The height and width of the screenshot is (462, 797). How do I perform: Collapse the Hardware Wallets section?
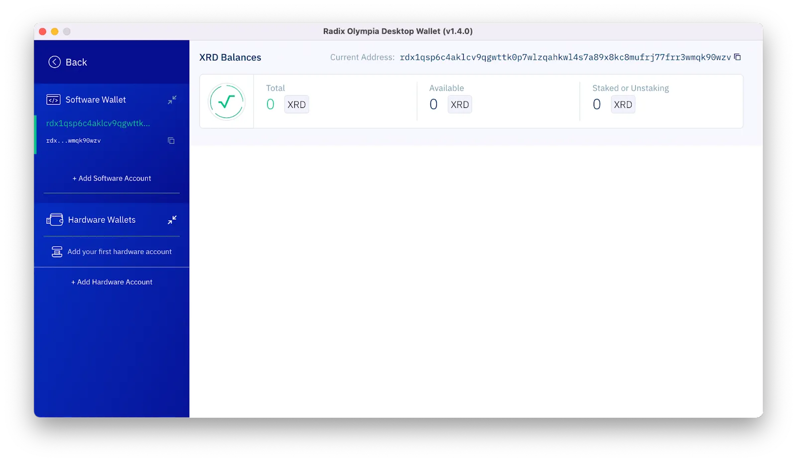pyautogui.click(x=172, y=220)
